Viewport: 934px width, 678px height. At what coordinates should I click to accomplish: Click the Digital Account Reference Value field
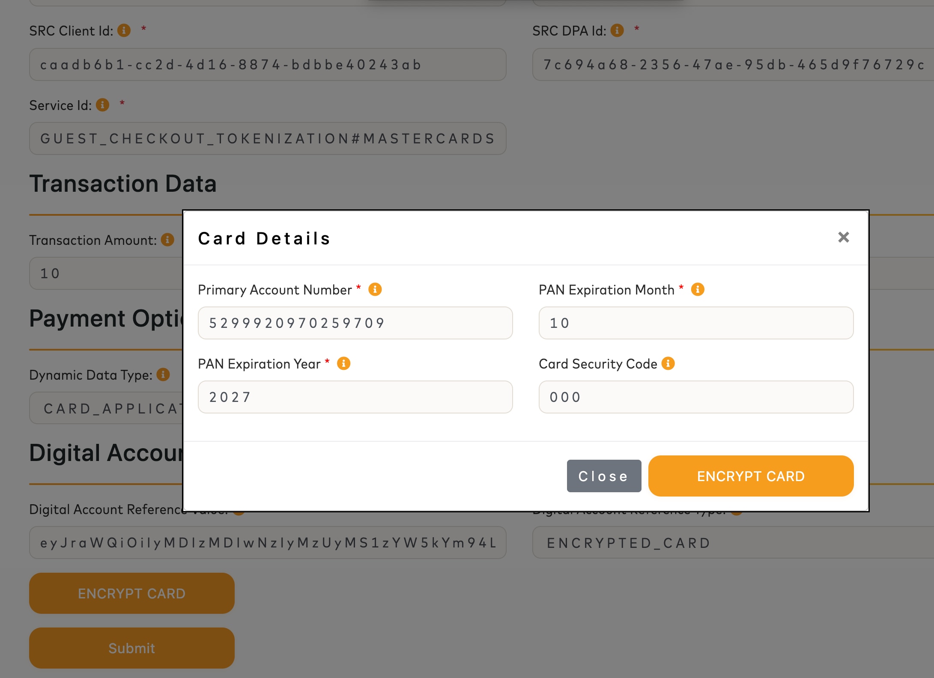[268, 542]
